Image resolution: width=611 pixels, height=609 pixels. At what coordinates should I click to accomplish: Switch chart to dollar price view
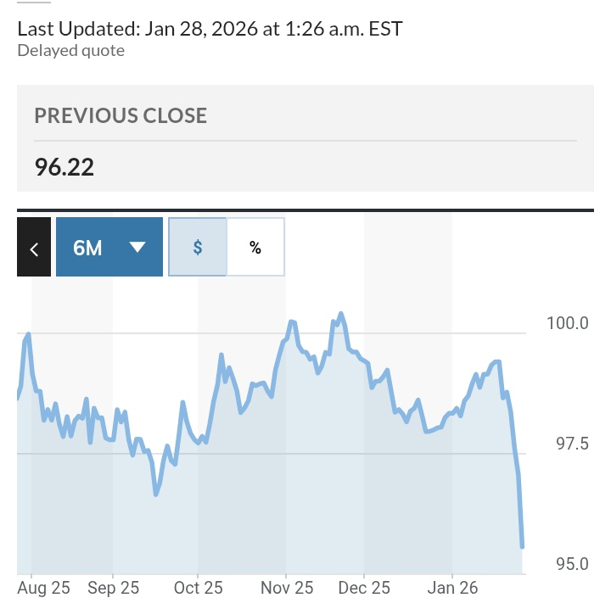(198, 248)
